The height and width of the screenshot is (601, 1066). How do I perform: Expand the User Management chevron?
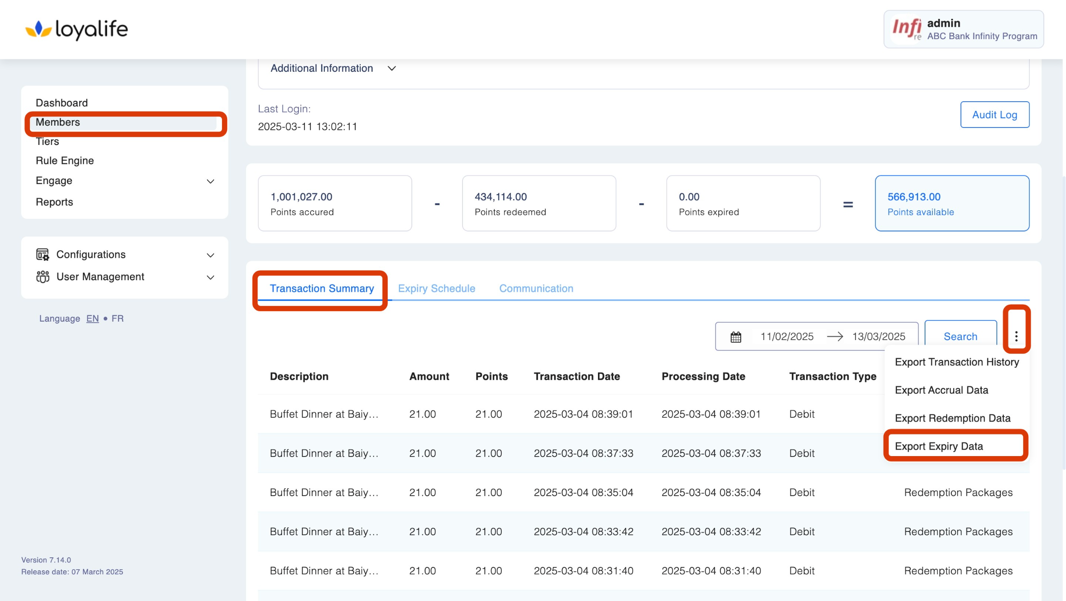(211, 277)
